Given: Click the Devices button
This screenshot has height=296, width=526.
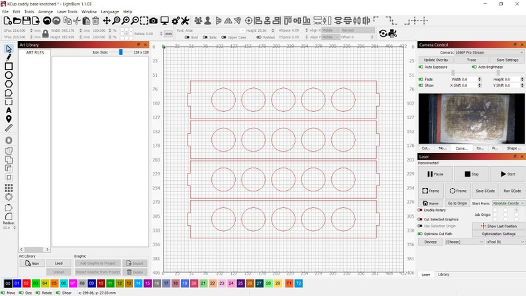Looking at the screenshot, I should [431, 242].
